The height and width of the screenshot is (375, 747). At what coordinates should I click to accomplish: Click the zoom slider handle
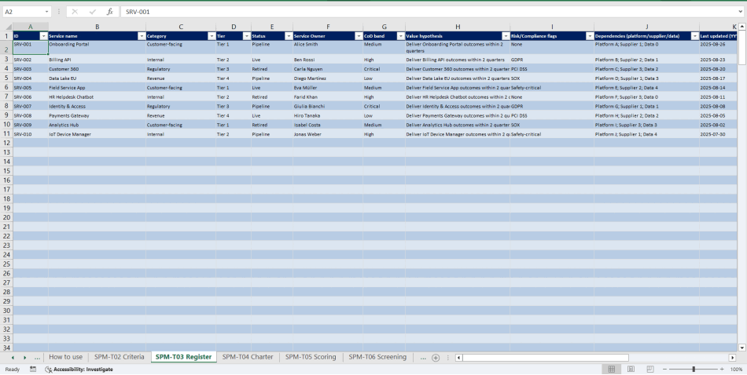(x=694, y=369)
